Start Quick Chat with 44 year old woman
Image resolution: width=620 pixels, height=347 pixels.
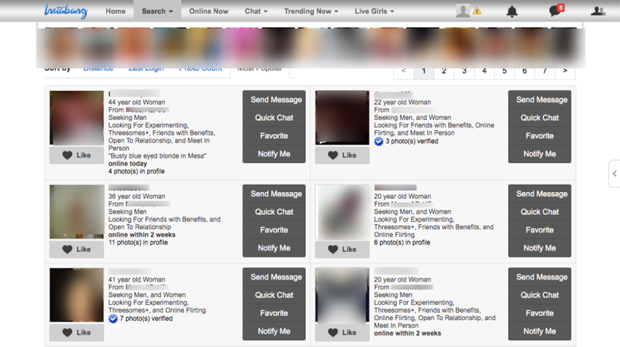click(x=274, y=118)
